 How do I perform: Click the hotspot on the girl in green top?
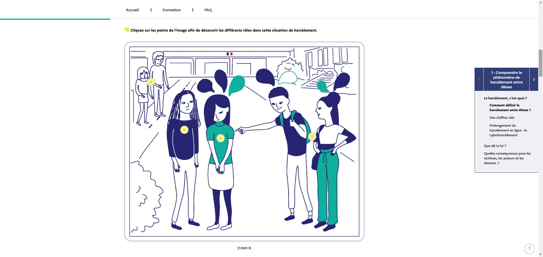221,138
